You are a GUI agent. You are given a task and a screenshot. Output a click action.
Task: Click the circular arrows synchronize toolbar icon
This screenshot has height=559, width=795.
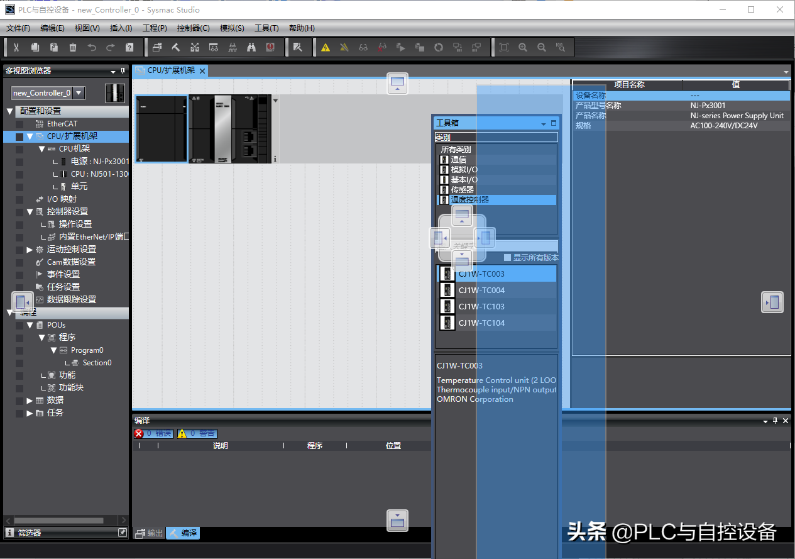(439, 47)
